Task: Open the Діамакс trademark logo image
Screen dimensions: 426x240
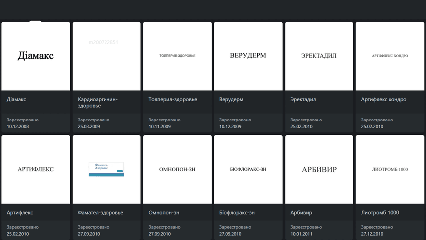Action: point(36,56)
